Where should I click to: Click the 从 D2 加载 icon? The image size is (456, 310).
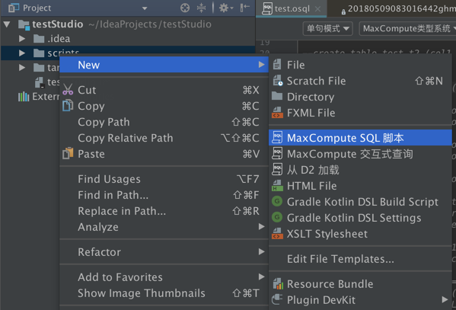point(277,169)
